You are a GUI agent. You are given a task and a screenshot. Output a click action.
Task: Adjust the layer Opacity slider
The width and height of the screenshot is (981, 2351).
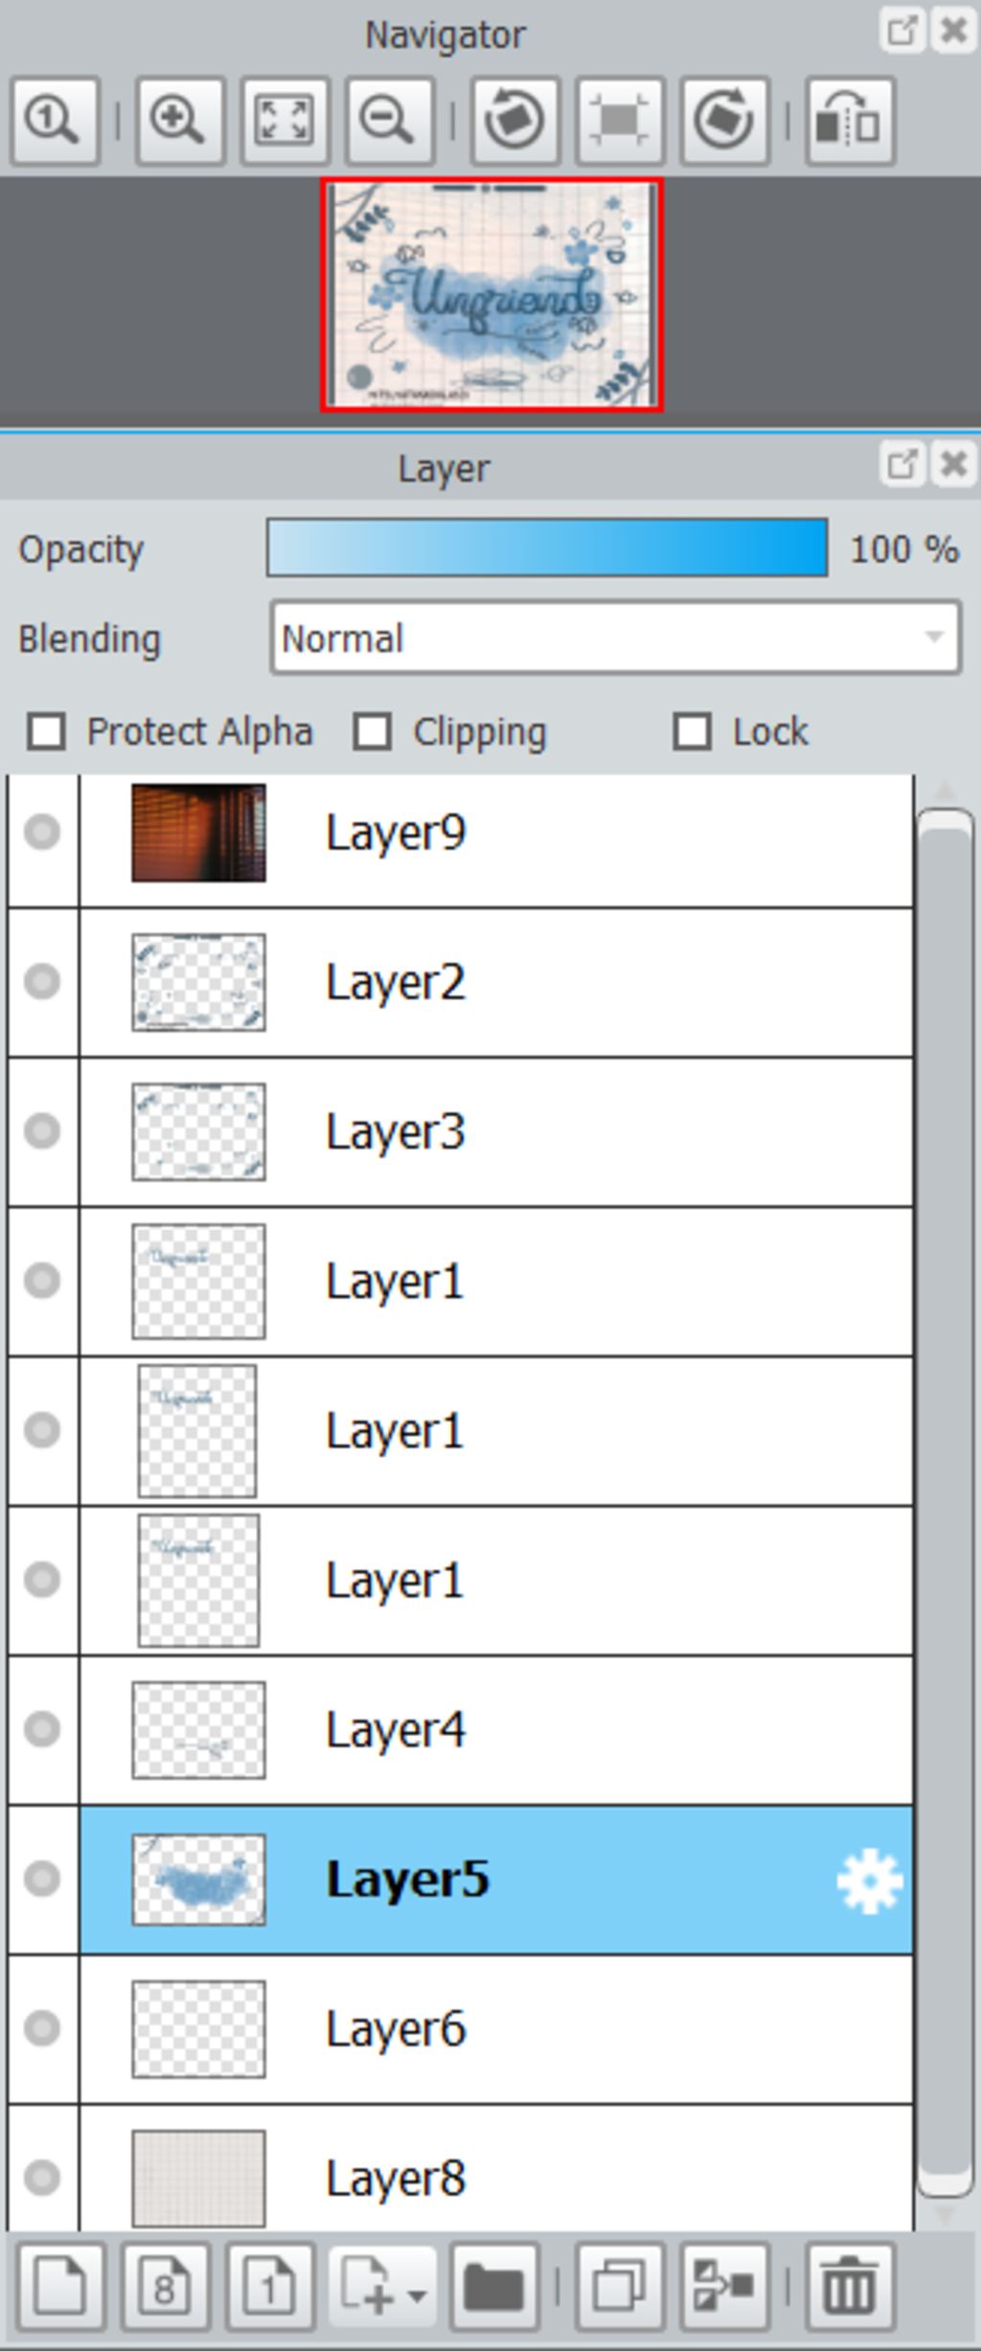point(547,548)
